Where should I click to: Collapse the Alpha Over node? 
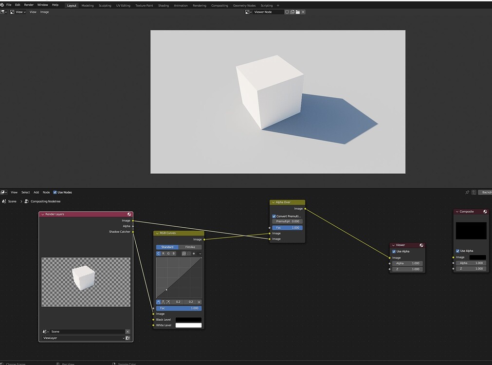coord(273,202)
